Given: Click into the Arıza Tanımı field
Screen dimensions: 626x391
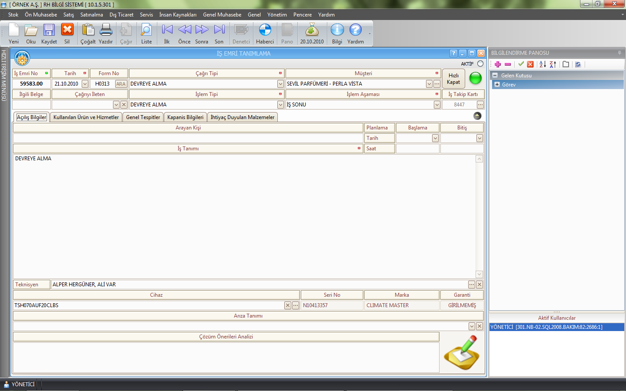Looking at the screenshot, I should tap(240, 326).
